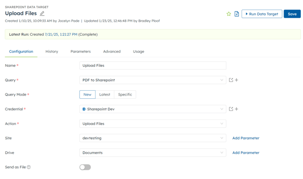
Task: Click Add Parameter next to Drive
Action: (x=246, y=152)
